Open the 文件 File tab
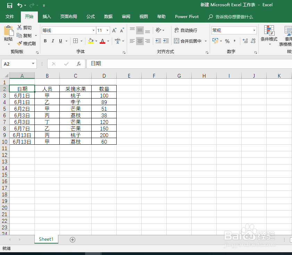 [x=10, y=17]
